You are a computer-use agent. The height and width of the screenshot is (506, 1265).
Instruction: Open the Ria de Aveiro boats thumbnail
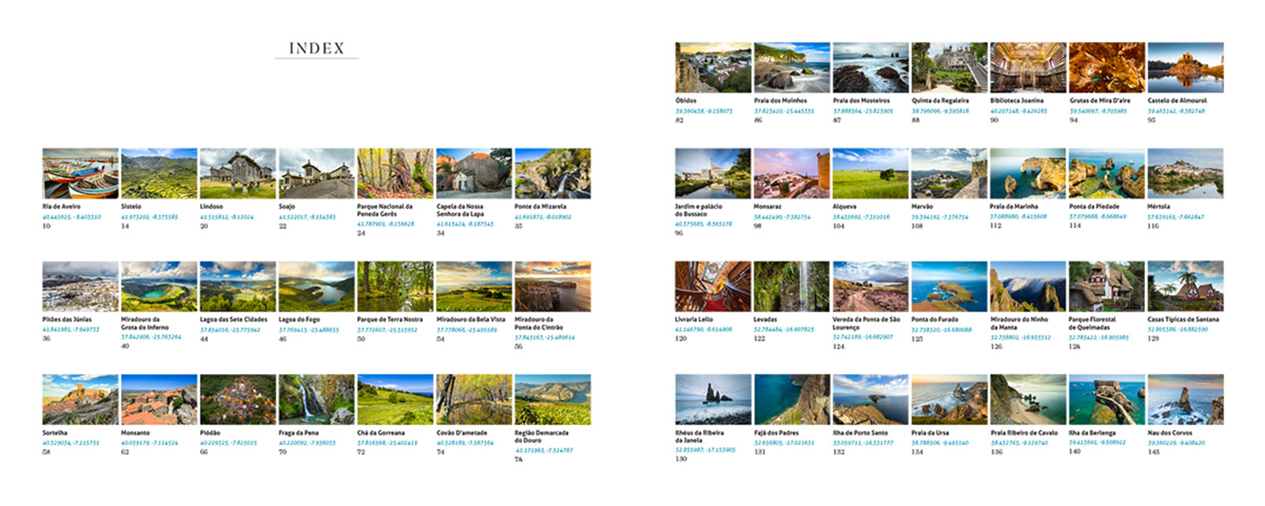tap(80, 173)
